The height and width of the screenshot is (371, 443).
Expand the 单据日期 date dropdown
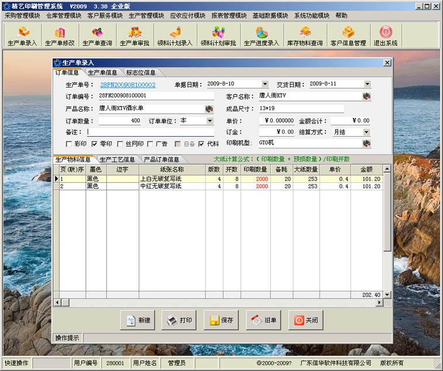pos(265,84)
